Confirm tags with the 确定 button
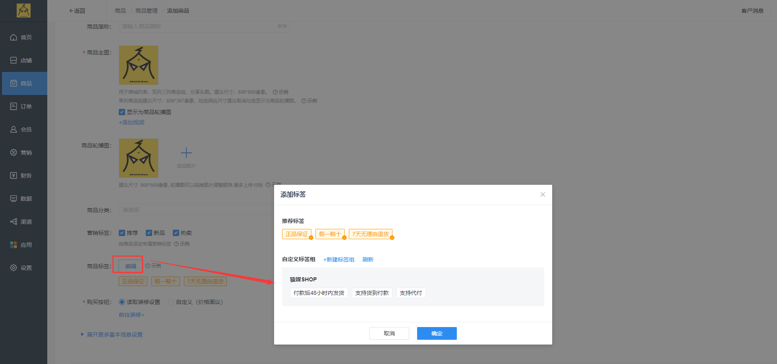777x364 pixels. point(437,333)
